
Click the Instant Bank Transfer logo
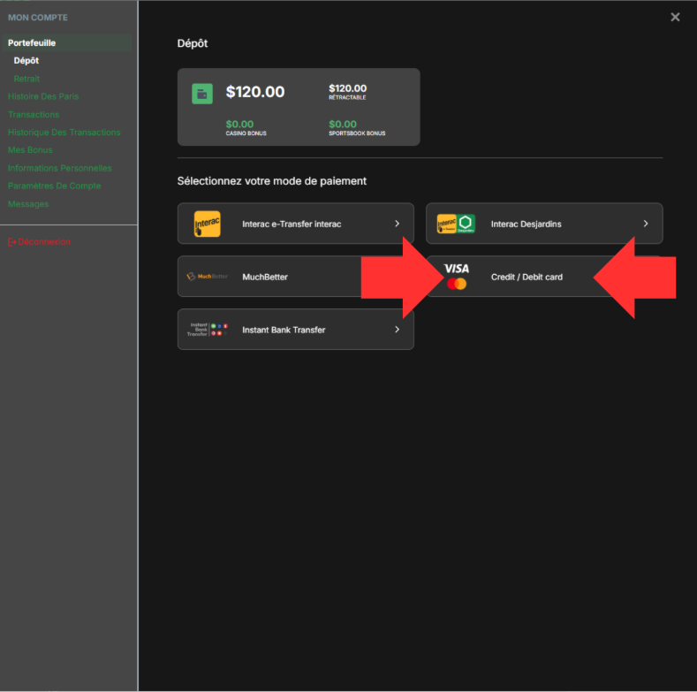[x=207, y=330]
